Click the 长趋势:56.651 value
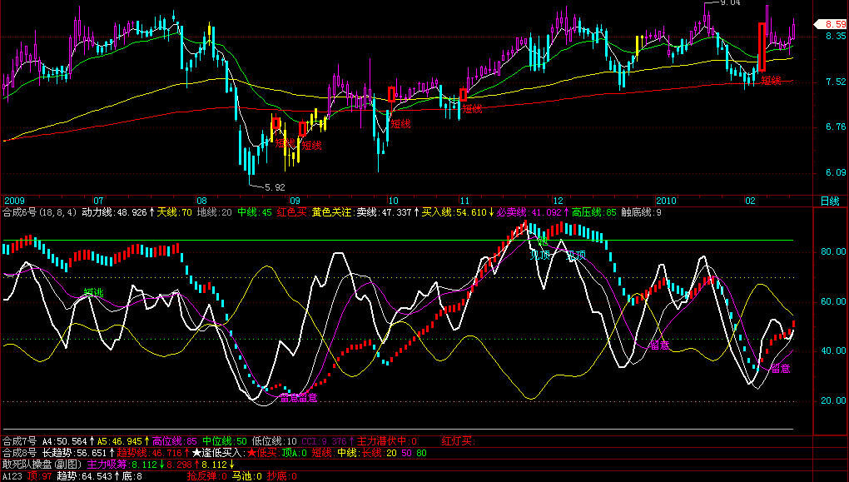 75,452
